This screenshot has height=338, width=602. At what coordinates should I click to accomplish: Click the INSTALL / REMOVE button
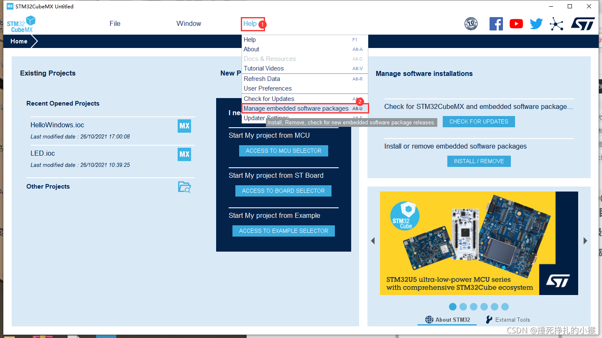(x=479, y=161)
